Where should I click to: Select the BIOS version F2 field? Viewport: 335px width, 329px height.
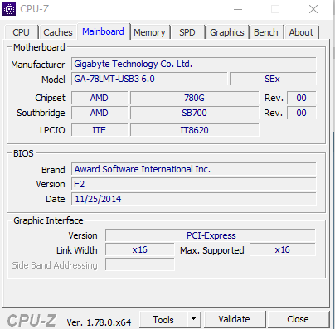point(193,184)
